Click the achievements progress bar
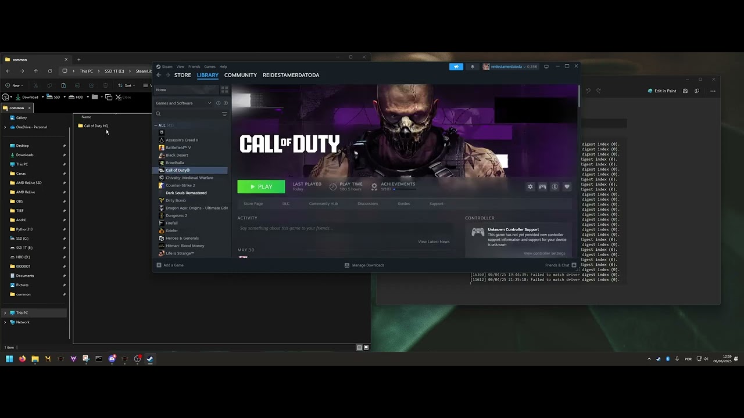 [404, 189]
